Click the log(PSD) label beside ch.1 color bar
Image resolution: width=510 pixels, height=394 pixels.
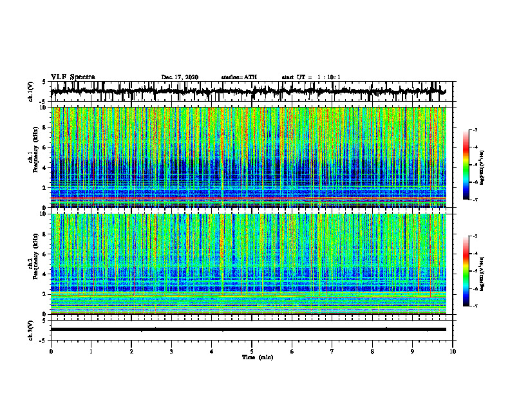click(x=482, y=167)
